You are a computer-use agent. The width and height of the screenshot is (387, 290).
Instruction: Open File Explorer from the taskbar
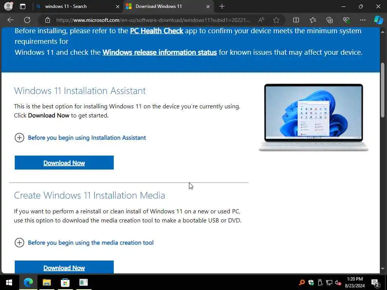[46, 282]
